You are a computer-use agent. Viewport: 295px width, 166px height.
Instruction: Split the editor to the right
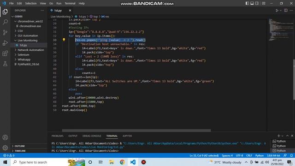286,11
